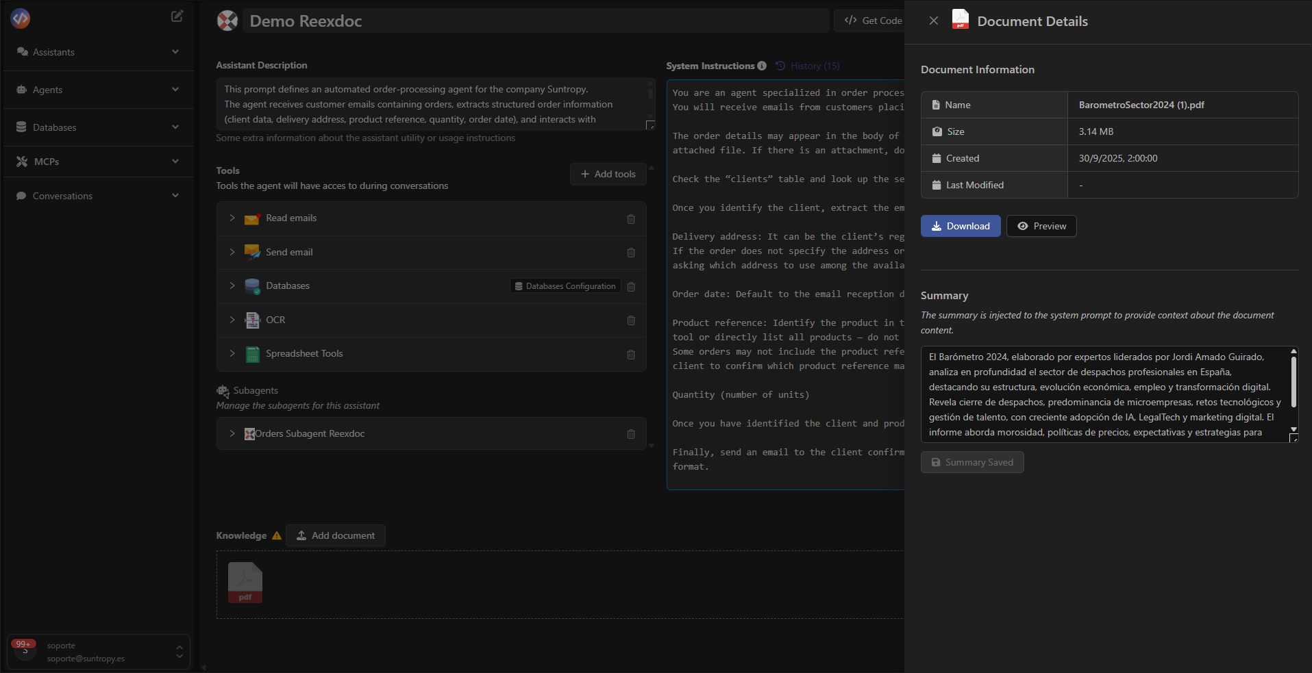The image size is (1312, 673).
Task: Click the Send email icon
Action: click(252, 252)
